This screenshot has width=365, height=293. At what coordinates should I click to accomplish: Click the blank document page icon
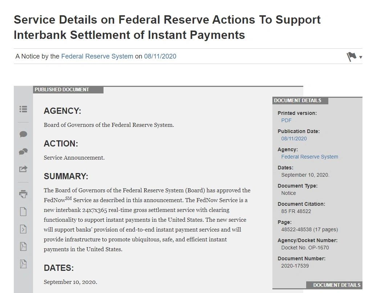[x=23, y=212]
